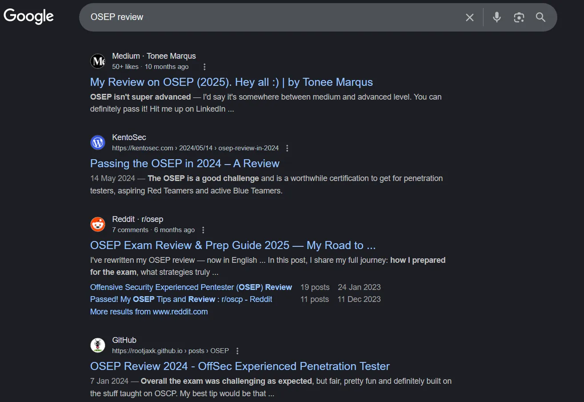
Task: Click the Medium favicon icon
Action: 98,61
